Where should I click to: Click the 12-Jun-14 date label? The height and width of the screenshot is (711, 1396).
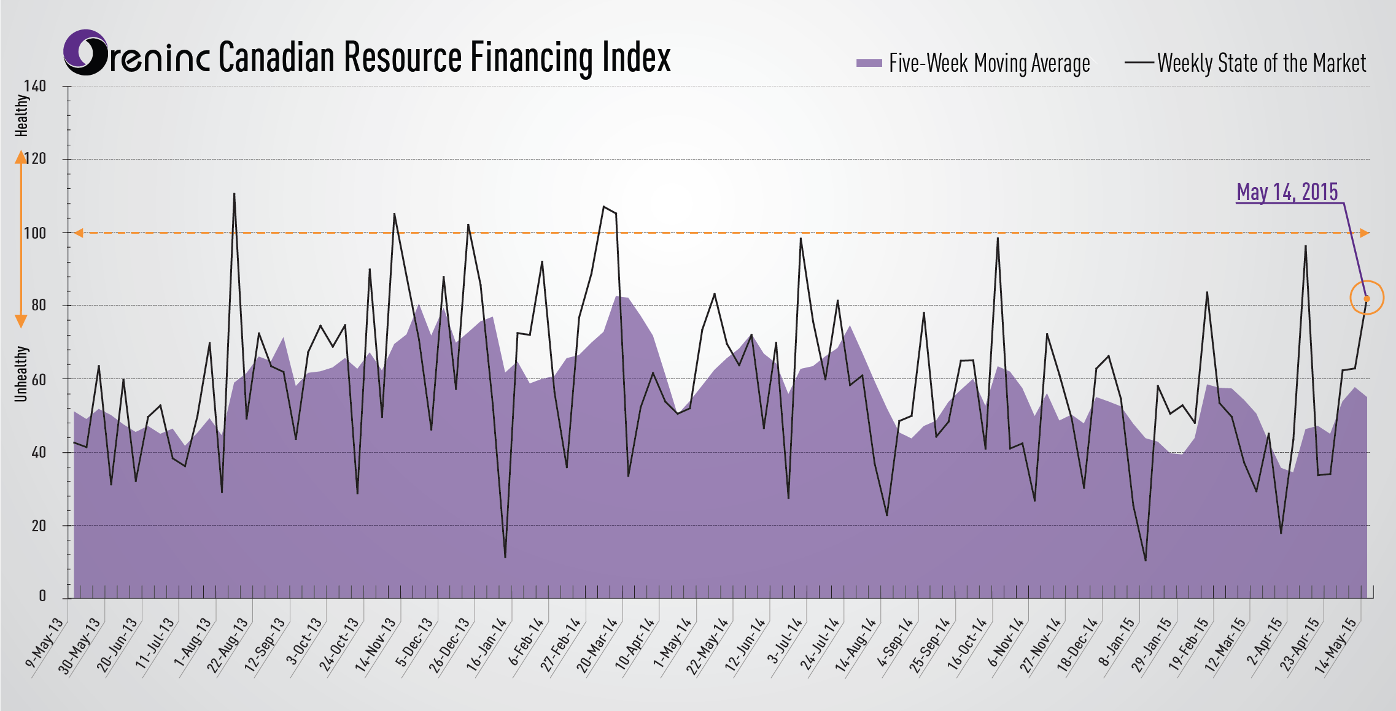(x=745, y=645)
